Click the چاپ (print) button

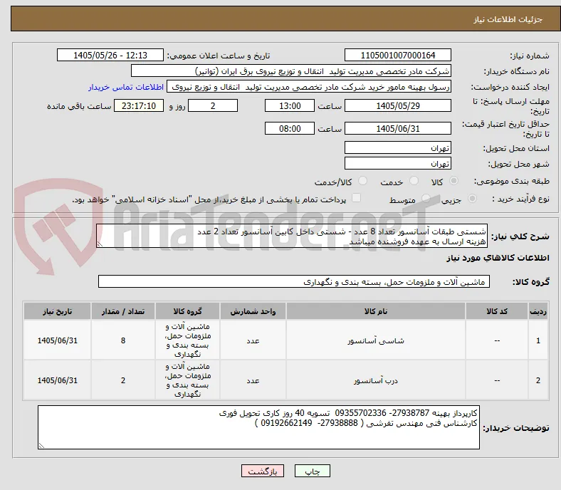click(x=312, y=471)
